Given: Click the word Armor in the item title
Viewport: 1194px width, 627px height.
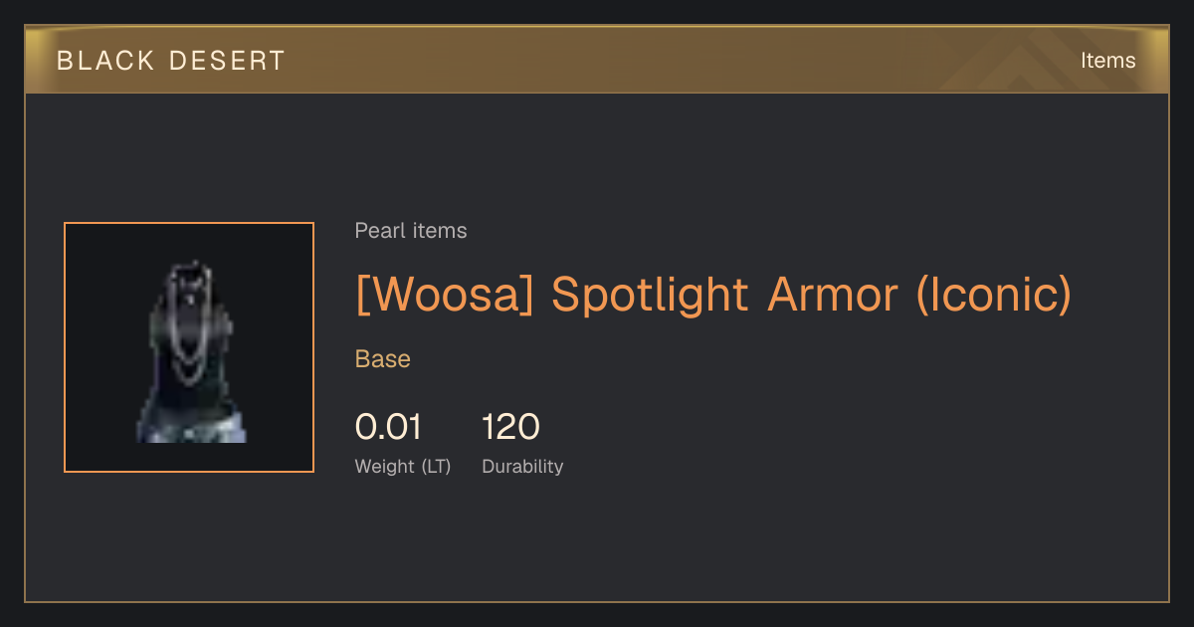Looking at the screenshot, I should [832, 294].
